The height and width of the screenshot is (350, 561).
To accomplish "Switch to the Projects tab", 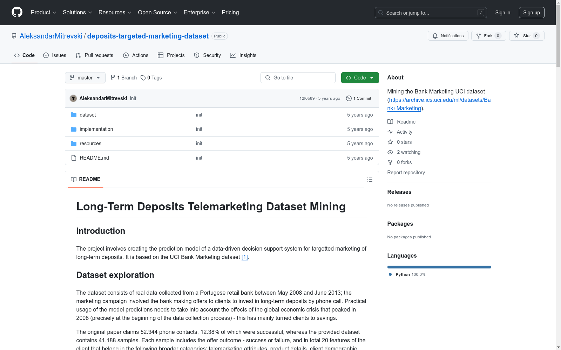I will (171, 55).
